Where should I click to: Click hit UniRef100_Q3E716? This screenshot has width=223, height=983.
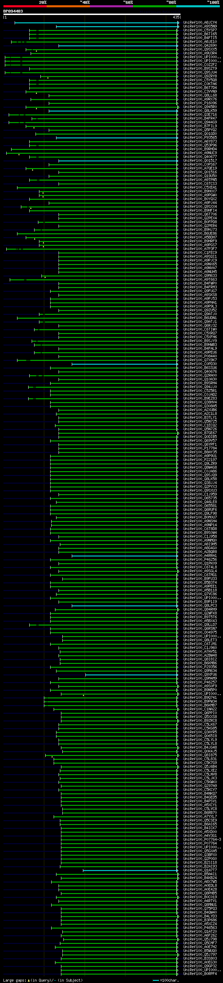point(200,114)
